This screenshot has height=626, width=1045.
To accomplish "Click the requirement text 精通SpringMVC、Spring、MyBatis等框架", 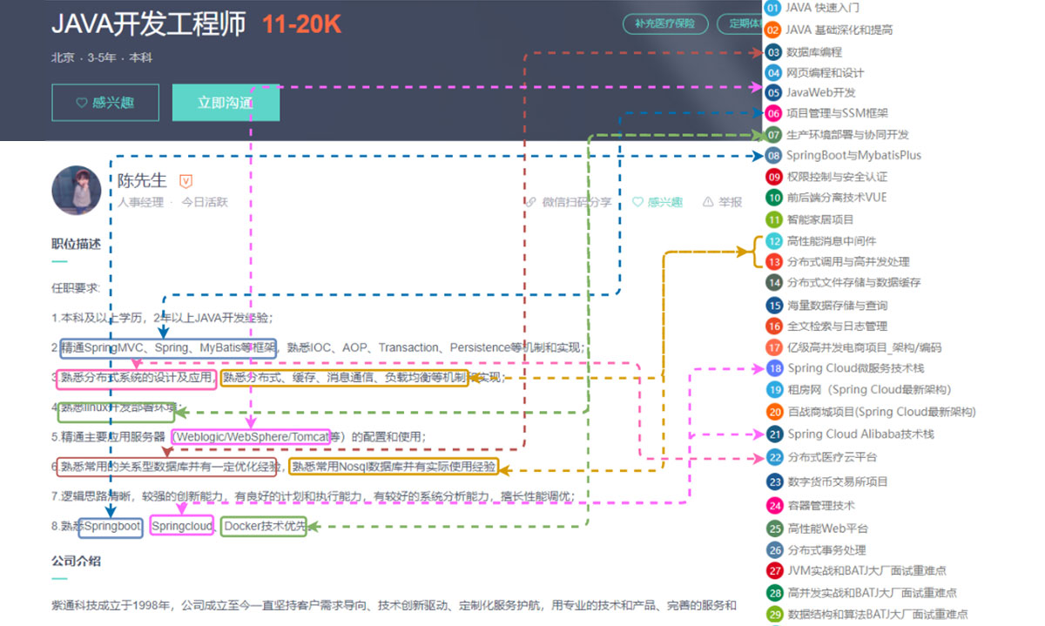I will click(168, 348).
